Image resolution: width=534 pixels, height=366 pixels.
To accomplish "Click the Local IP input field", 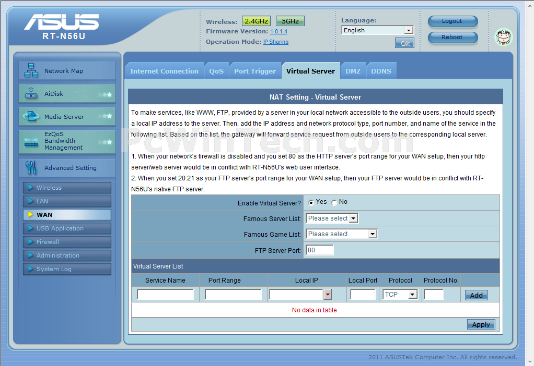I will 296,294.
